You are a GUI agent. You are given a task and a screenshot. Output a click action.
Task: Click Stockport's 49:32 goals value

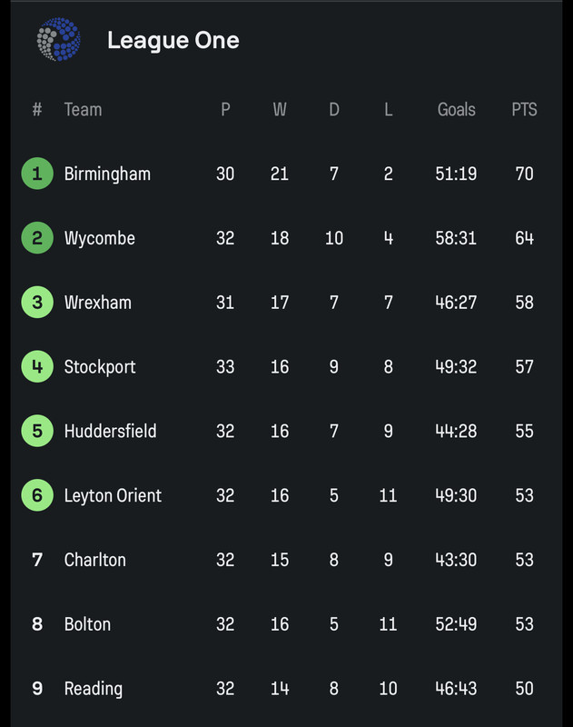coord(456,367)
